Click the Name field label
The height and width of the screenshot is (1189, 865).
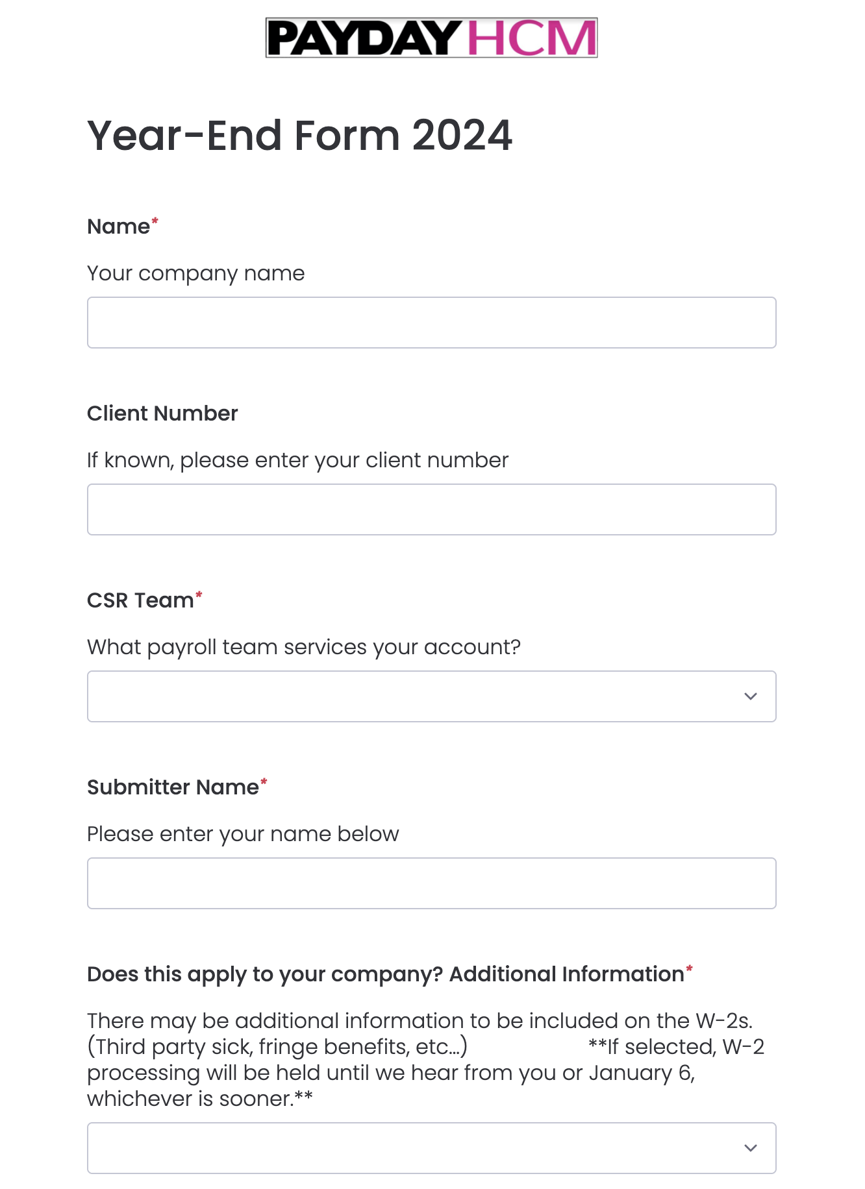coord(119,227)
